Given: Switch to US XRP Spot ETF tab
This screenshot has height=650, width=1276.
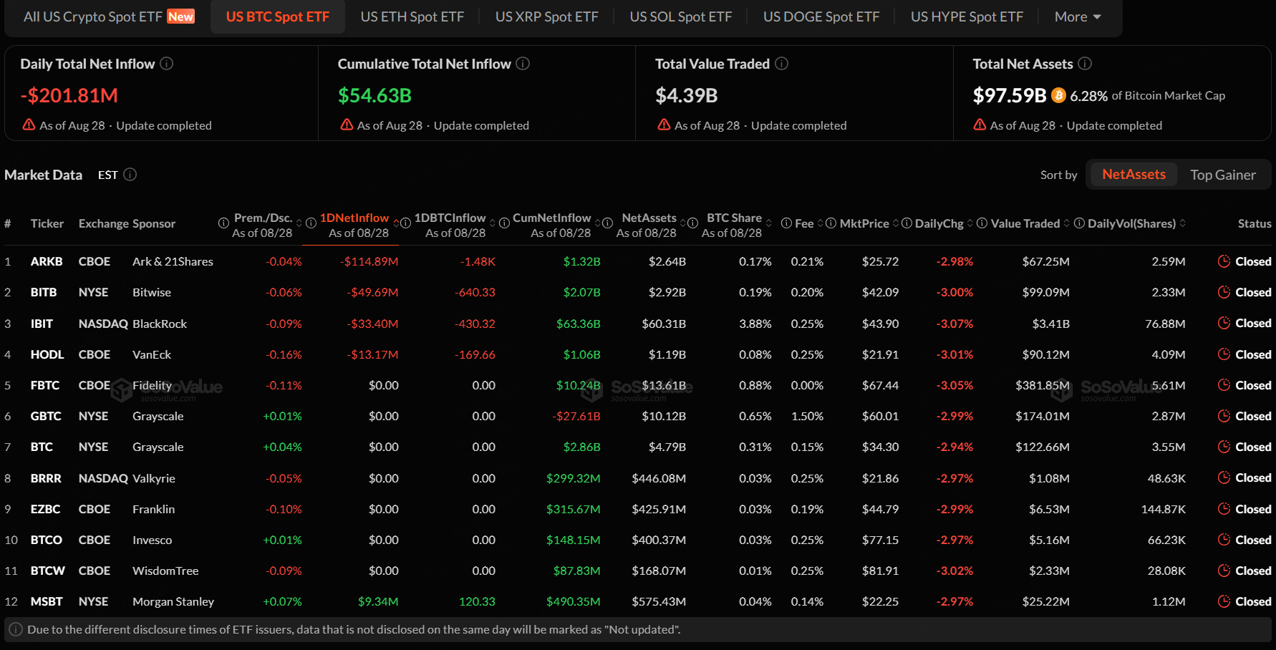Looking at the screenshot, I should click(x=547, y=16).
